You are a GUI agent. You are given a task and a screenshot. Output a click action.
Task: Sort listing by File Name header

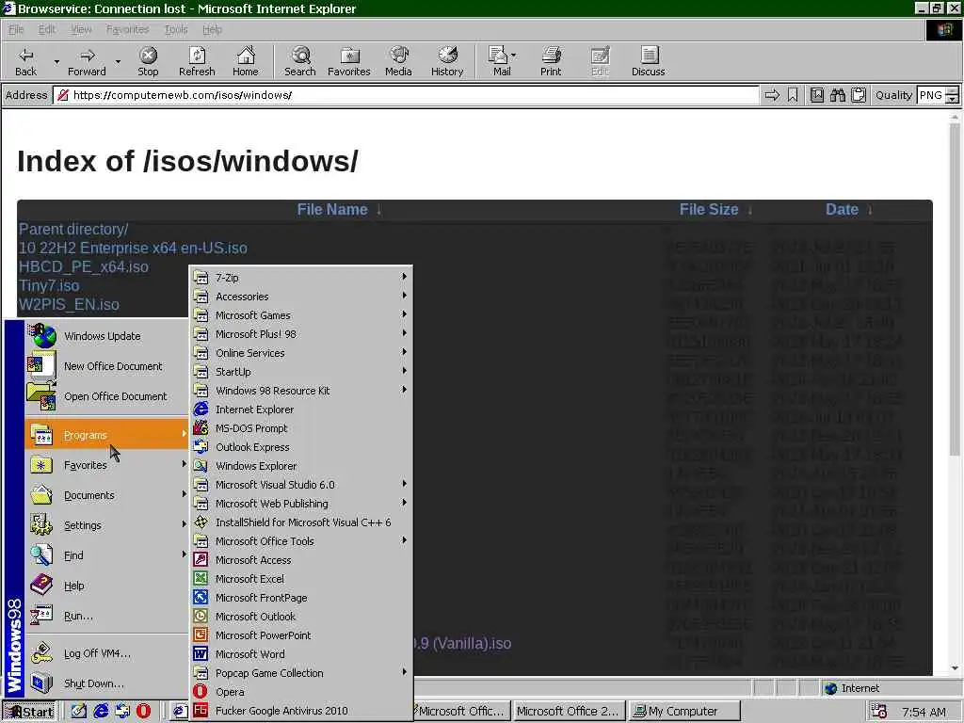tap(332, 210)
